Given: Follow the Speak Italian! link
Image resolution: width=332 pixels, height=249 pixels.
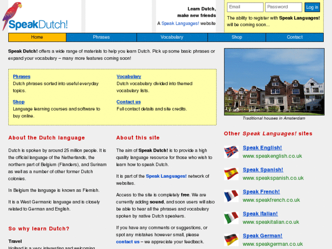Looking at the screenshot, I should click(x=260, y=214).
